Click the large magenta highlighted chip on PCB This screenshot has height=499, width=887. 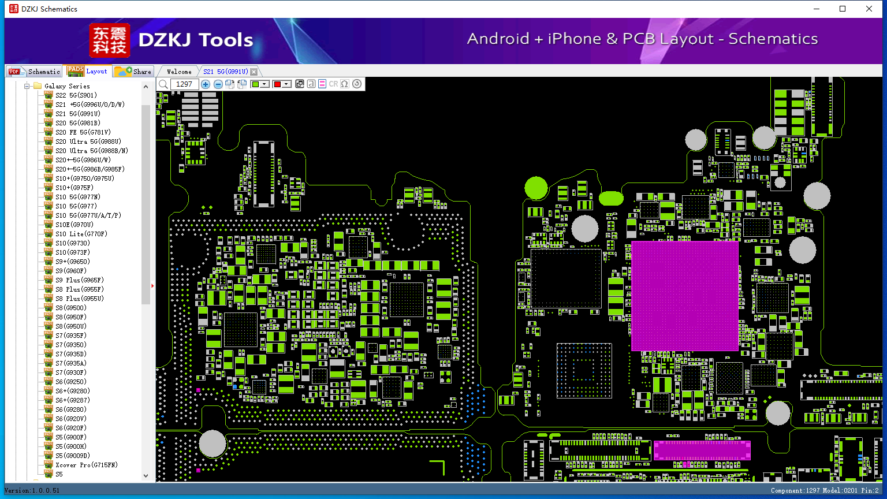[x=685, y=296]
